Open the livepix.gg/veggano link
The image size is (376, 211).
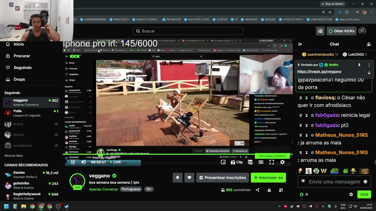tap(319, 72)
